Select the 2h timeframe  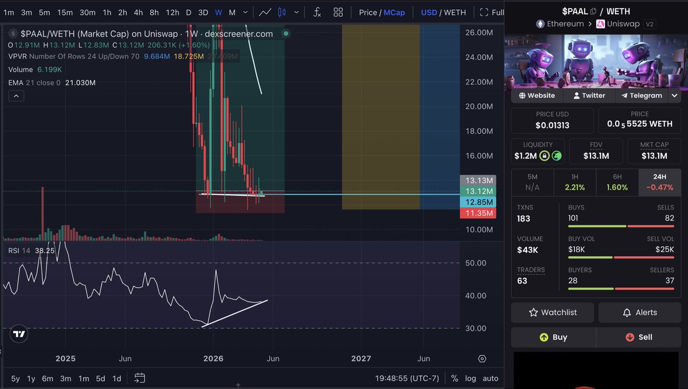click(123, 12)
